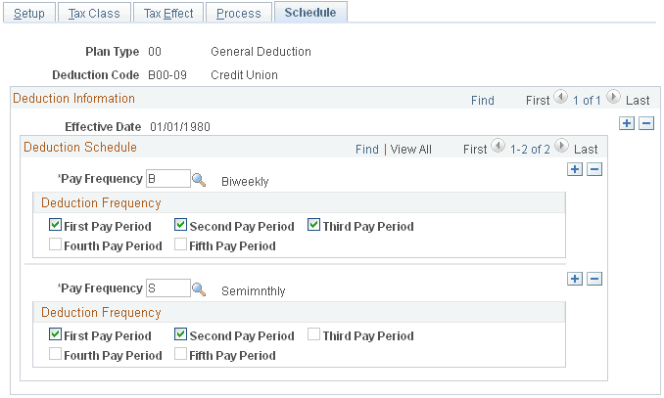Click Find link in Deduction Information header
This screenshot has height=398, width=664.
coord(483,101)
